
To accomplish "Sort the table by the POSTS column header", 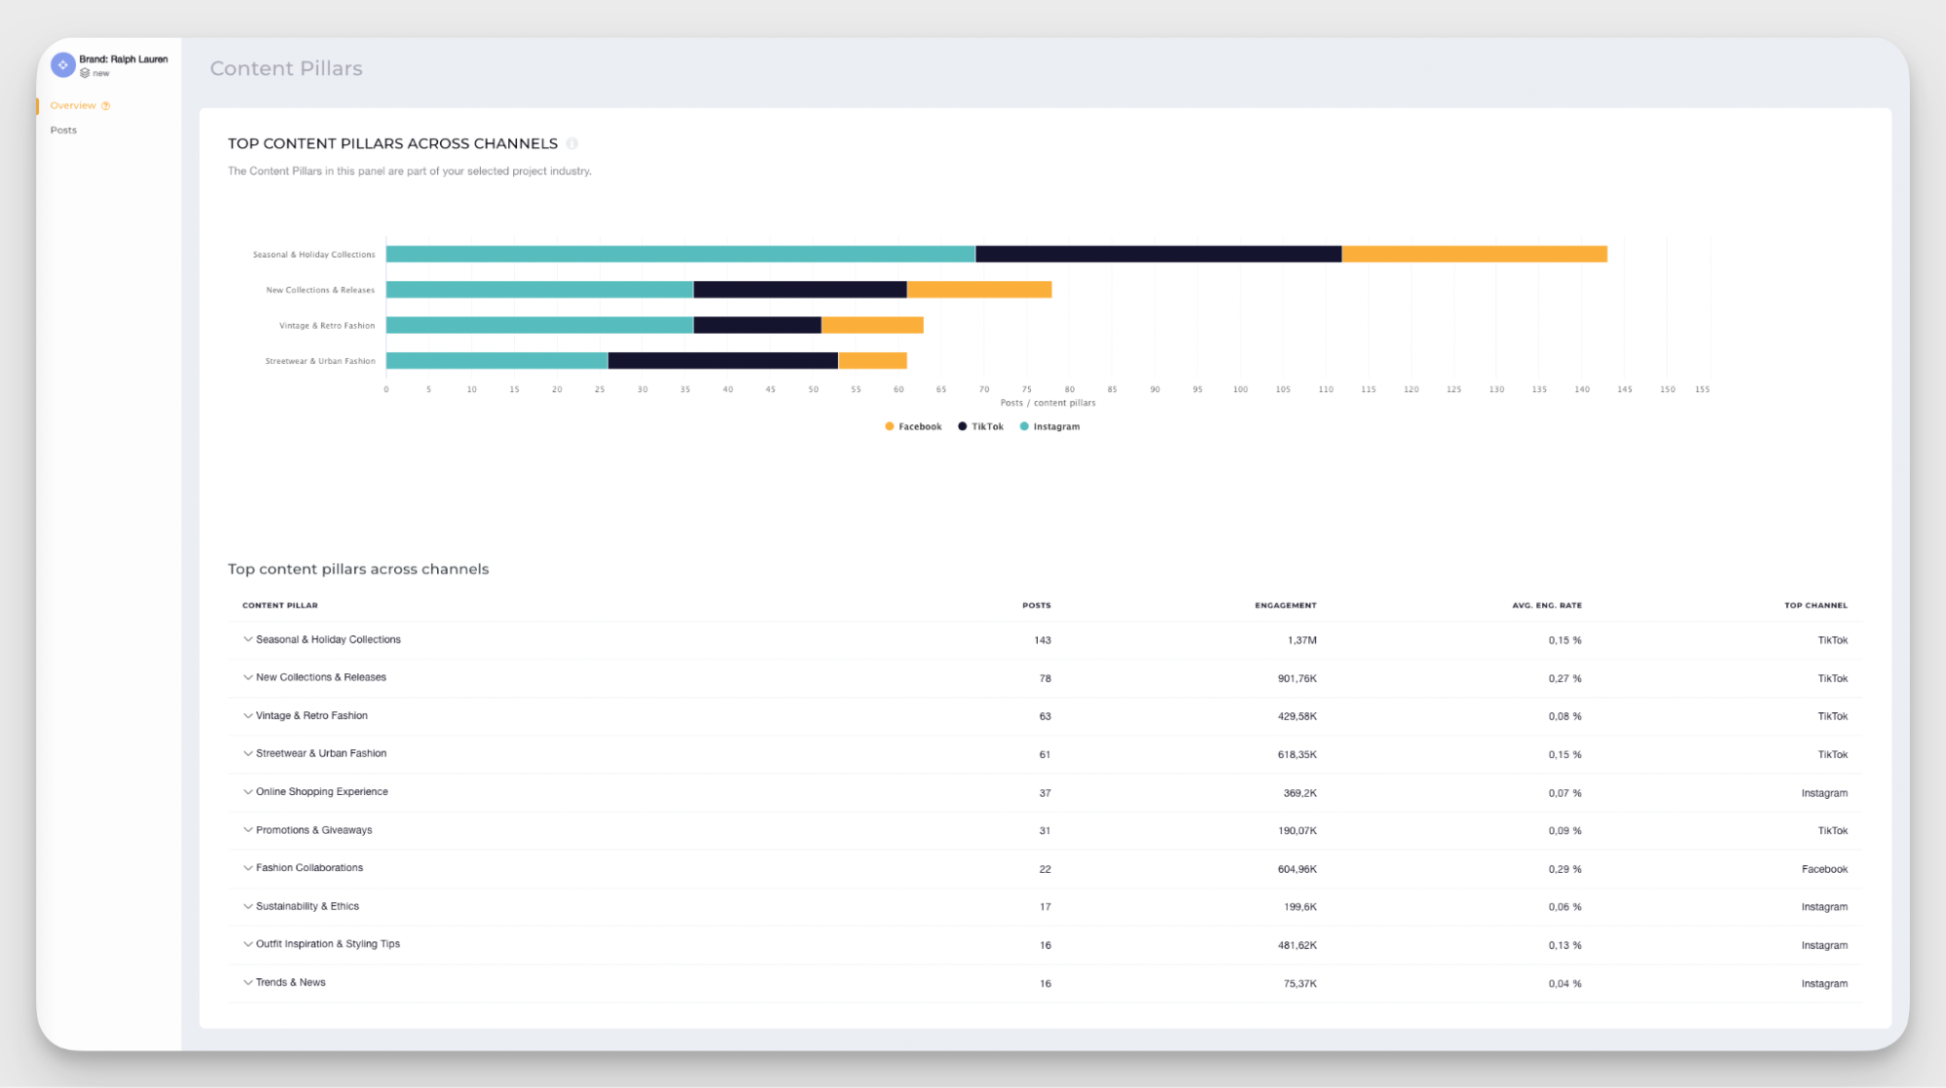I will [x=1036, y=604].
